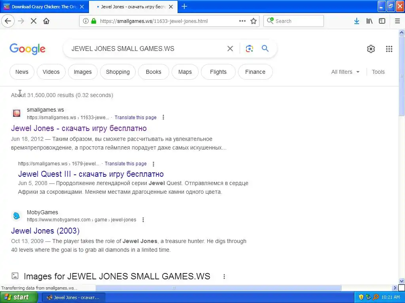Click the yellow security shield tray icon
Viewport: 405px width, 303px height.
(361, 297)
